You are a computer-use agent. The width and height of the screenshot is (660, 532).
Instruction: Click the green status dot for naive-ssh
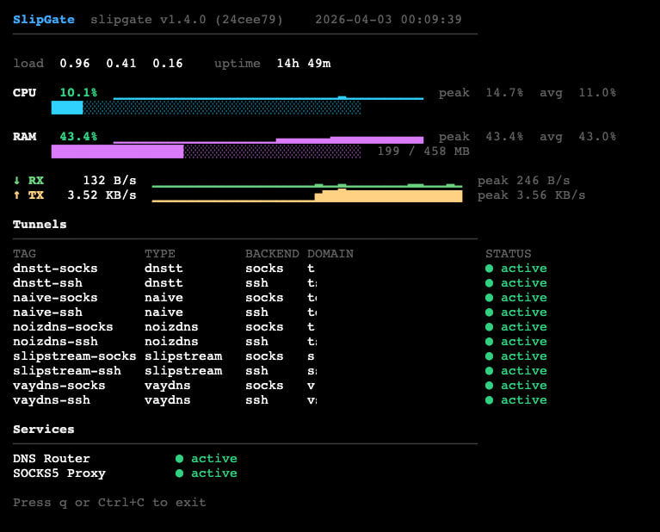pos(489,312)
